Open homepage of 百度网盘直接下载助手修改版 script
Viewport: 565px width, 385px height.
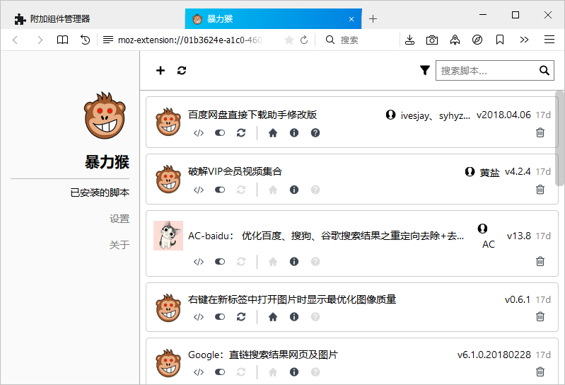click(x=273, y=132)
